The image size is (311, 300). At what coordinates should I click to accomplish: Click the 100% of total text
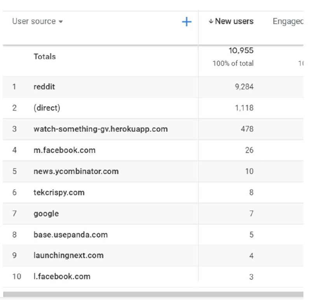[233, 63]
